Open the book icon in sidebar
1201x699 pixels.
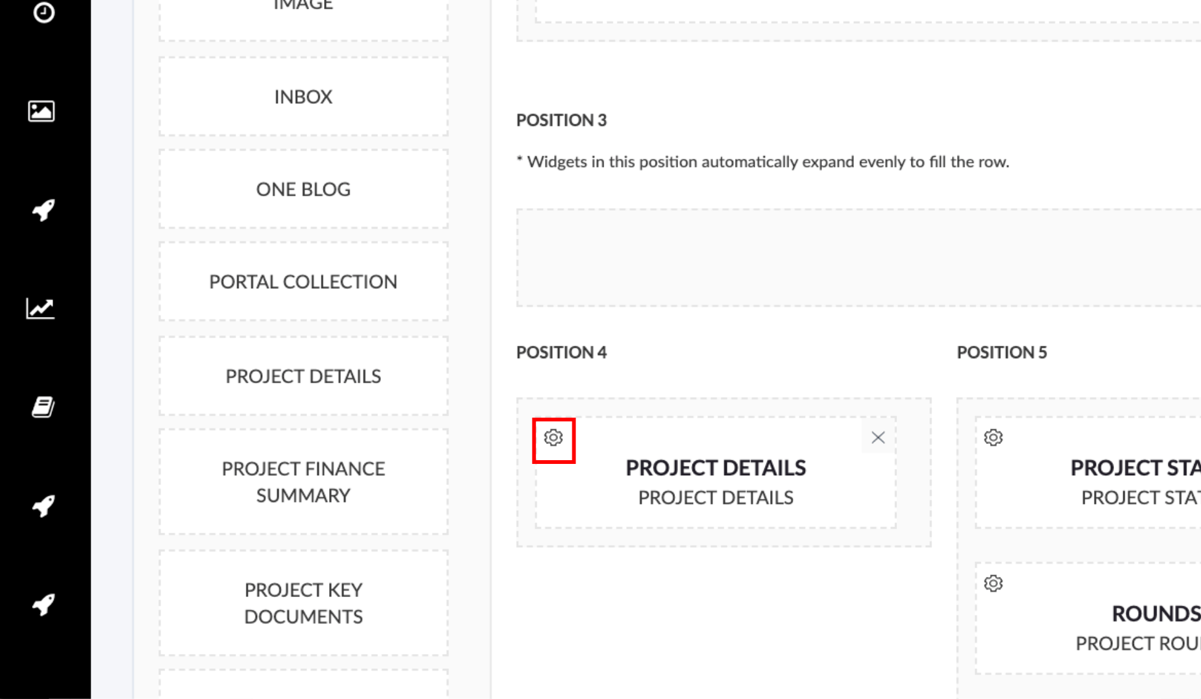coord(43,407)
